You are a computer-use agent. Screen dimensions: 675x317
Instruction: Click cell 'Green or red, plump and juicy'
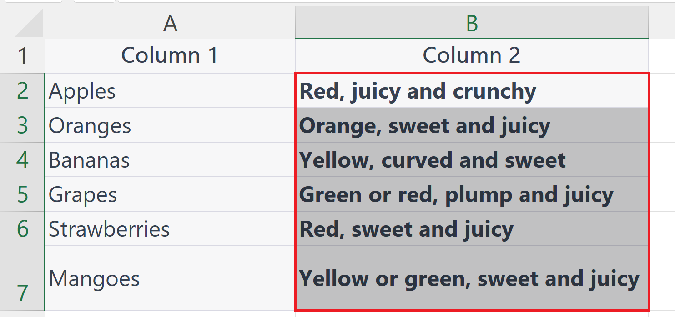(x=472, y=194)
